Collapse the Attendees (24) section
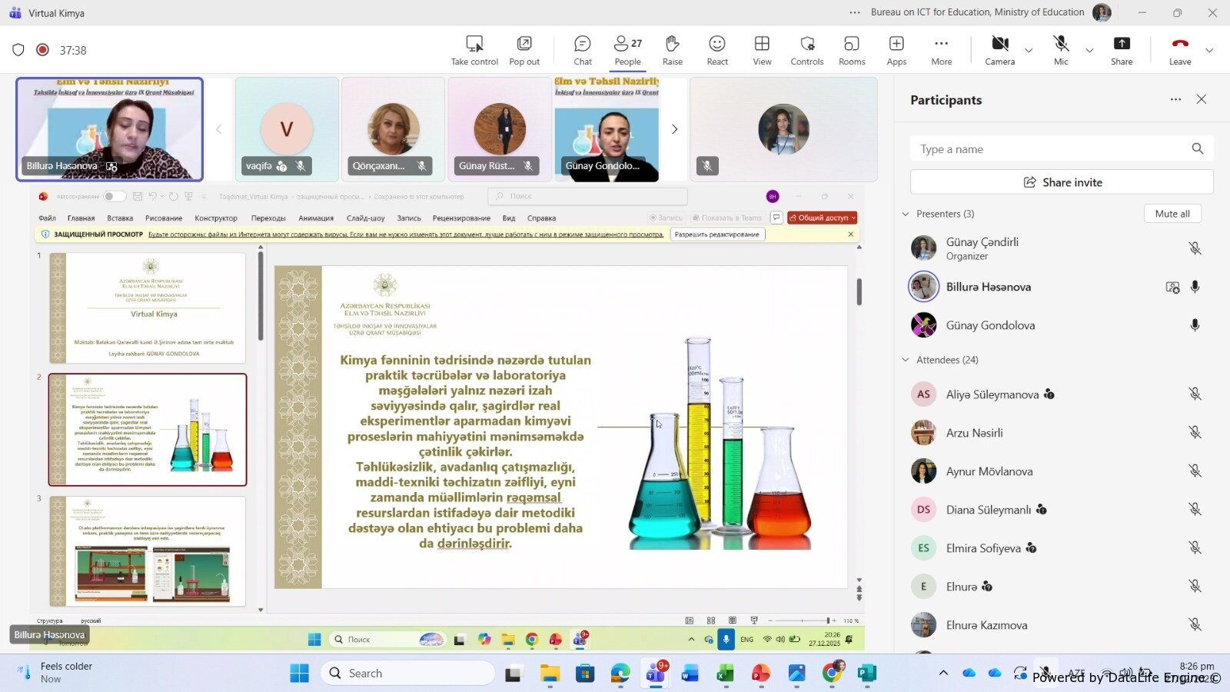 [906, 360]
